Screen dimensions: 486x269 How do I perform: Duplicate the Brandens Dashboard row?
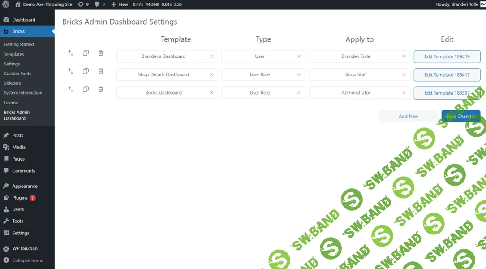click(x=86, y=53)
